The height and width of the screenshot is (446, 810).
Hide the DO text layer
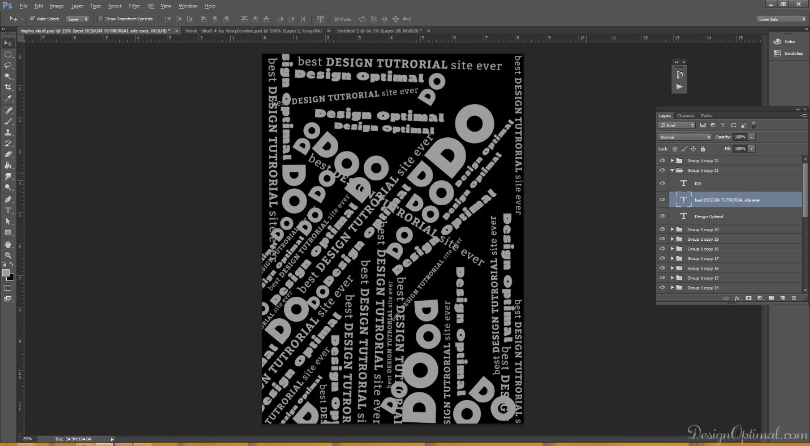point(662,183)
